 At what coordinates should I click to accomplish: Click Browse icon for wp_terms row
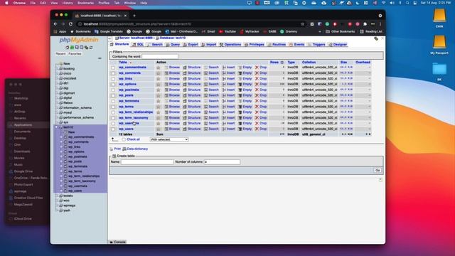(166, 107)
